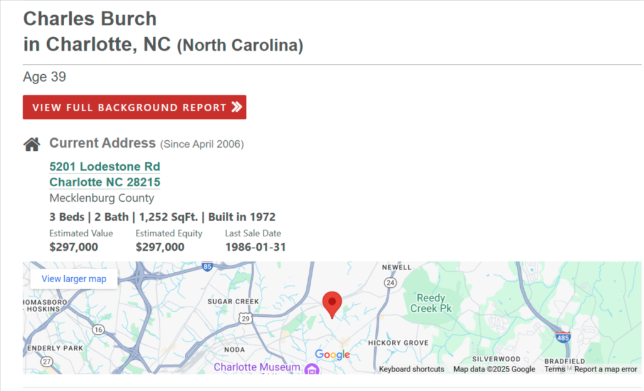Open the map Terms link
The height and width of the screenshot is (391, 644).
pyautogui.click(x=555, y=369)
